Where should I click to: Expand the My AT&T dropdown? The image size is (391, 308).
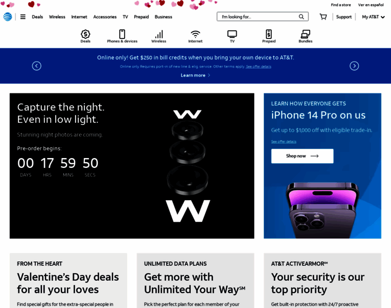click(x=374, y=16)
